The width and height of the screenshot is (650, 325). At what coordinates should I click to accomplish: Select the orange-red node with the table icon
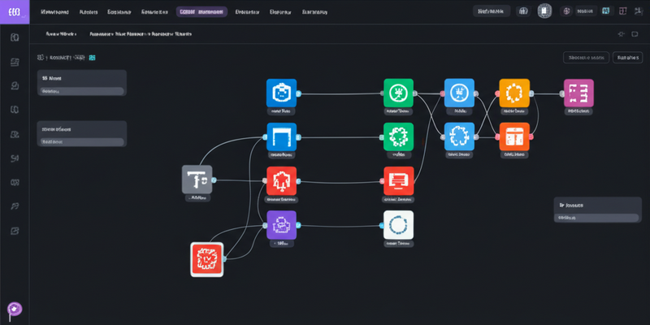coord(513,136)
